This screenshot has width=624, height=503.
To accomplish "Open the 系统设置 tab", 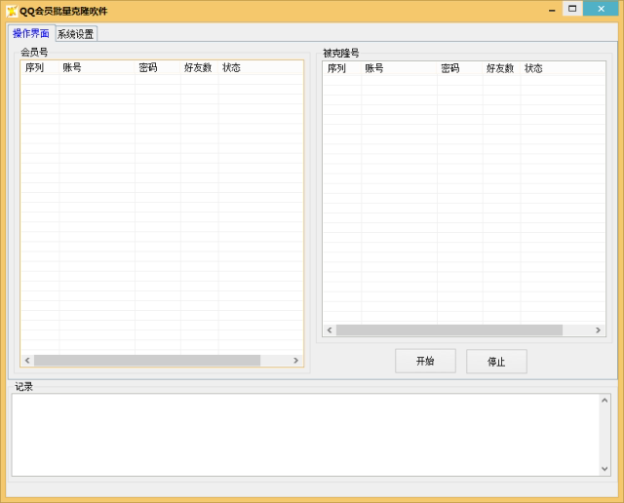I will pos(76,34).
